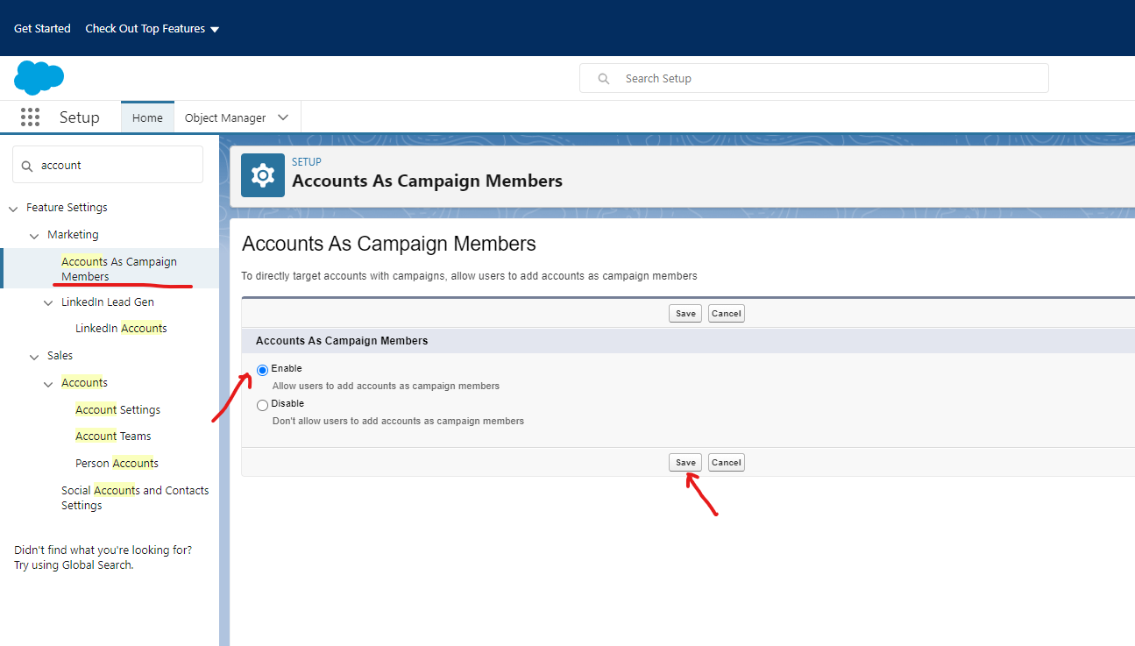Viewport: 1135px width, 646px height.
Task: Click the Quick Find magnifier icon
Action: click(x=27, y=166)
